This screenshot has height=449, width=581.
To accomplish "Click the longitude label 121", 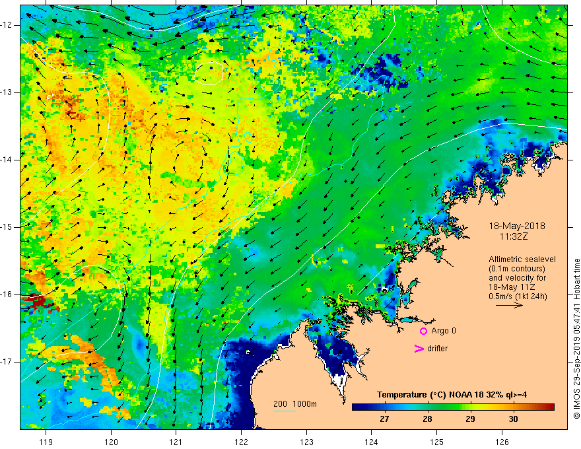I will (x=176, y=442).
